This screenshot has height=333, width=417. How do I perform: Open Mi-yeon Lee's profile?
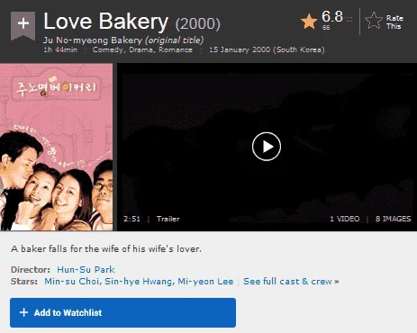(x=205, y=282)
